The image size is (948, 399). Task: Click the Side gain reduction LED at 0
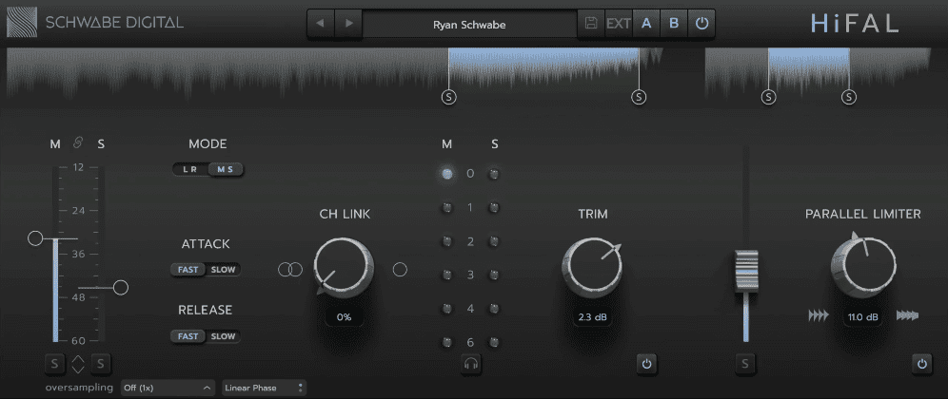(495, 174)
